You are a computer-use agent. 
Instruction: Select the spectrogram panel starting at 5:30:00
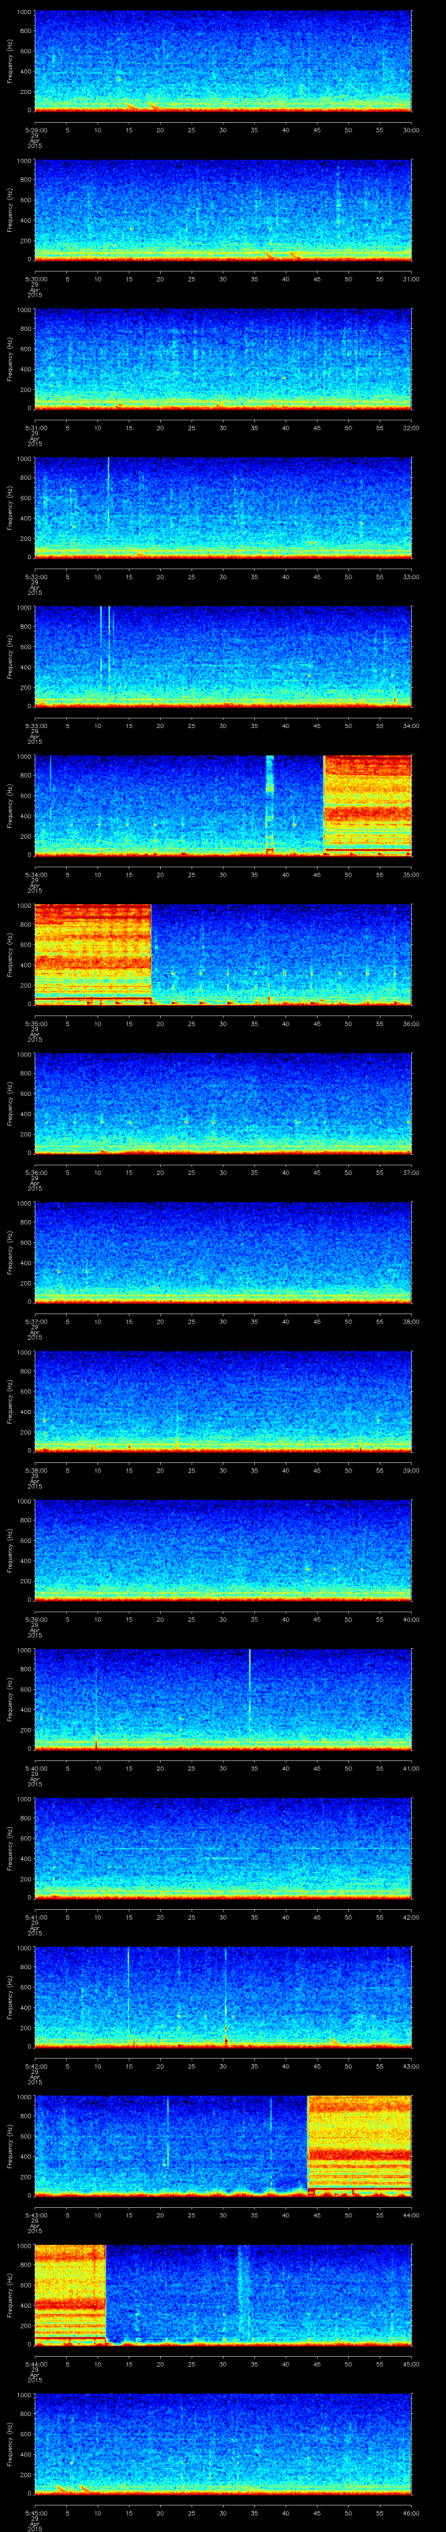tap(223, 210)
